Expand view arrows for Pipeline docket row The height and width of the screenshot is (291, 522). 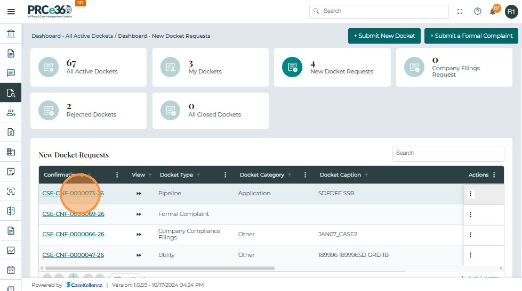[x=139, y=194]
